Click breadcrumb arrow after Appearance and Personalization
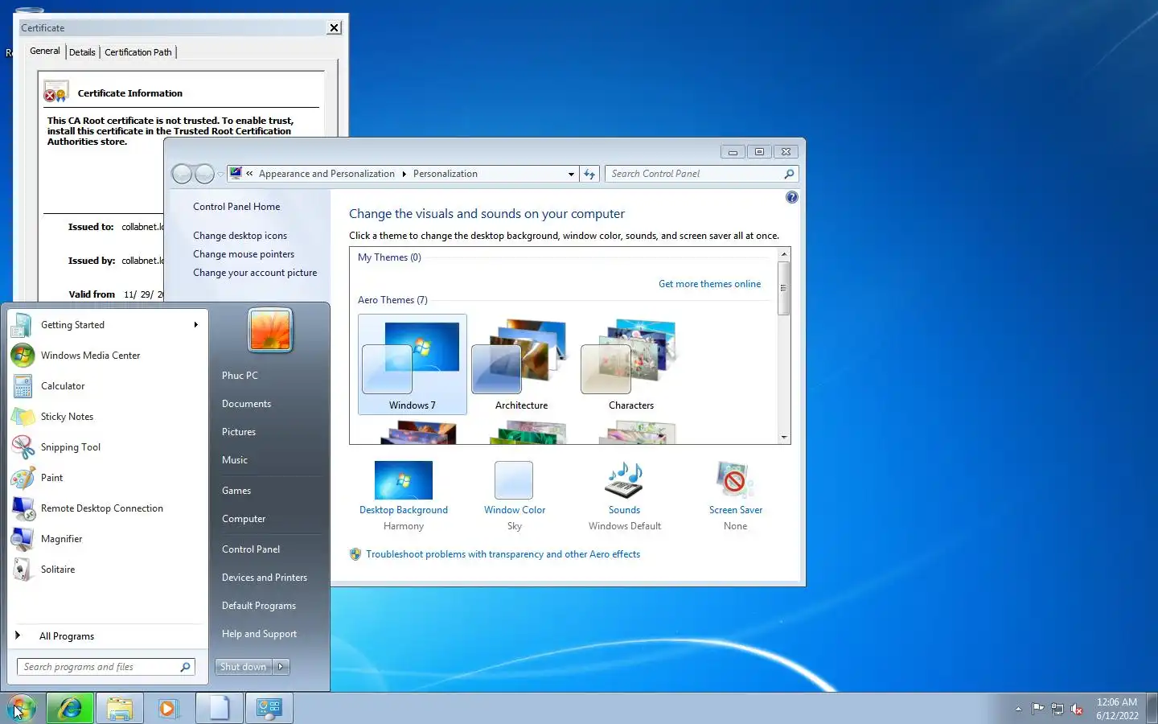The width and height of the screenshot is (1158, 724). point(404,174)
